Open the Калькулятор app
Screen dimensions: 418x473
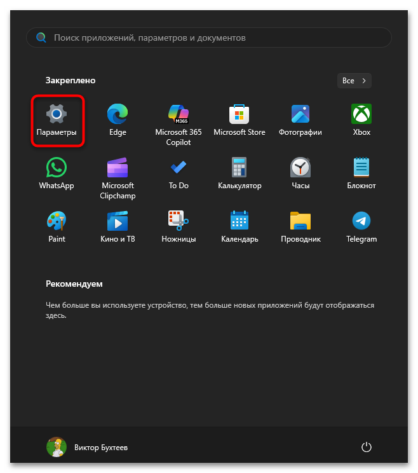(x=239, y=174)
